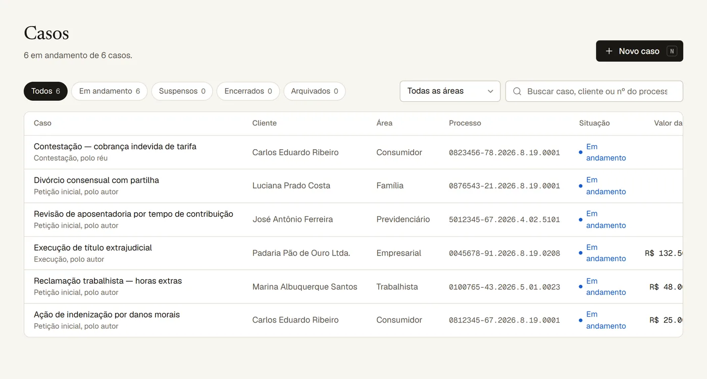Open Revisão de aposentadoria por tempo de contribuição
The height and width of the screenshot is (379, 707).
coord(133,214)
